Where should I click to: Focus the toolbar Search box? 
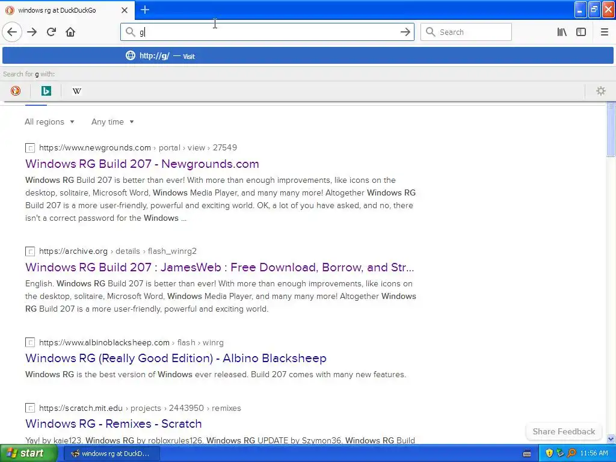(x=466, y=32)
